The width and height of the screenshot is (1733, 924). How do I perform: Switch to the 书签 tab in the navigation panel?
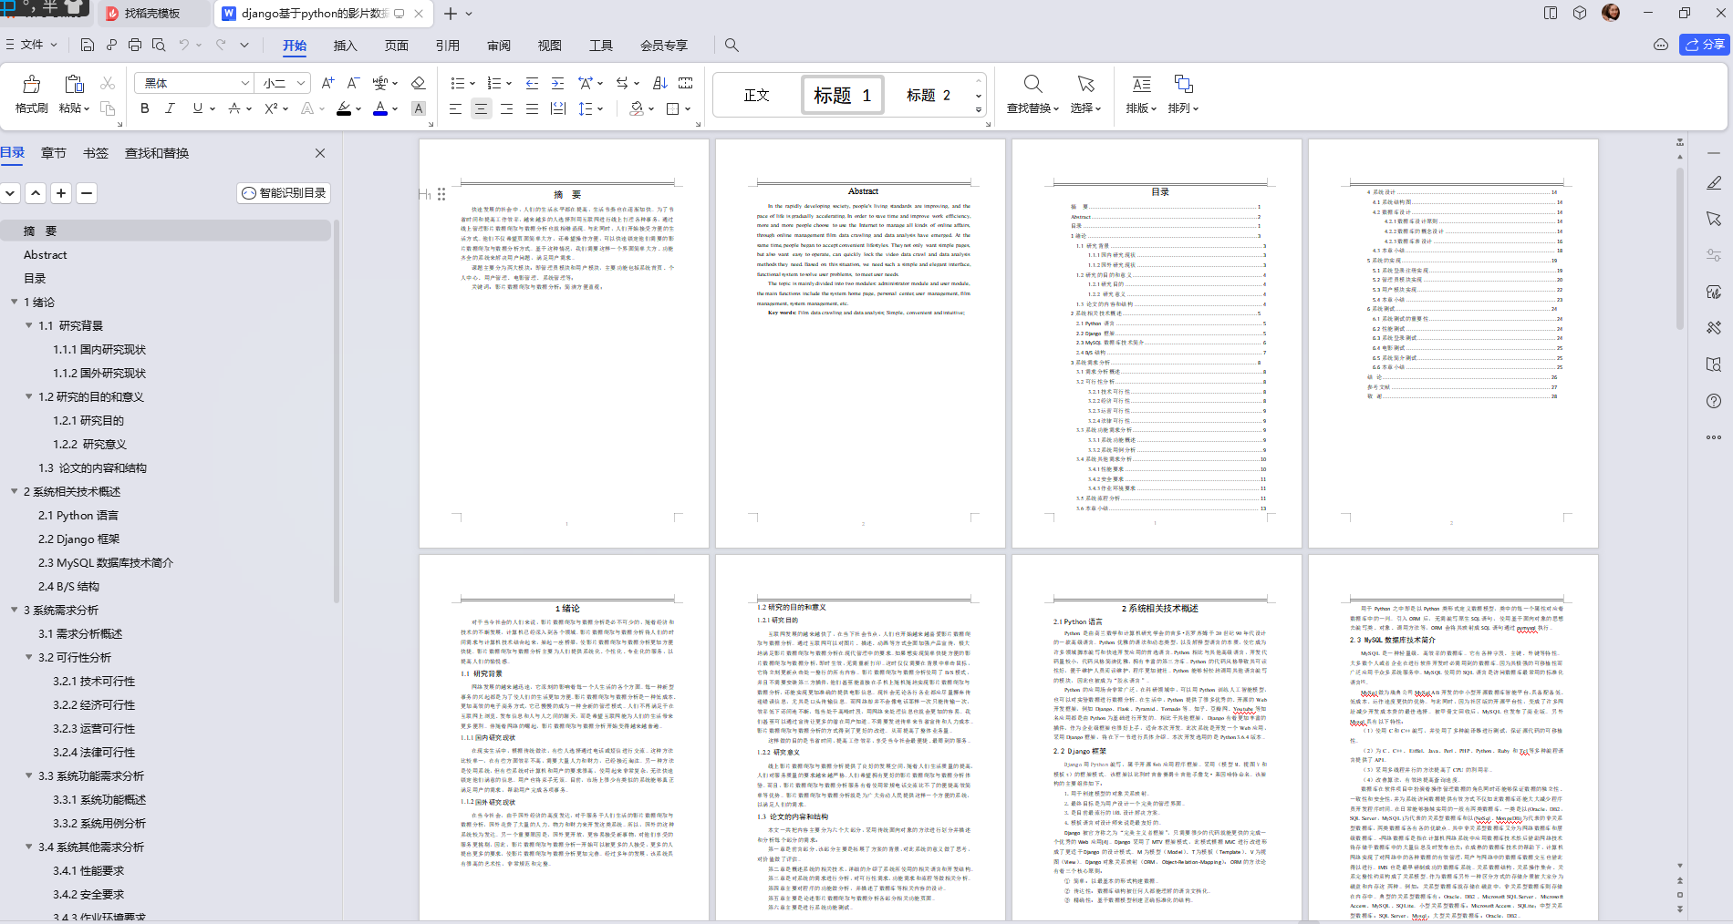coord(96,153)
